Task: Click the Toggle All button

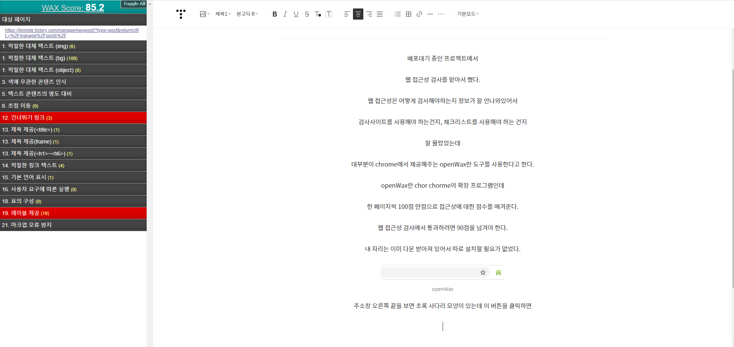Action: 134,4
